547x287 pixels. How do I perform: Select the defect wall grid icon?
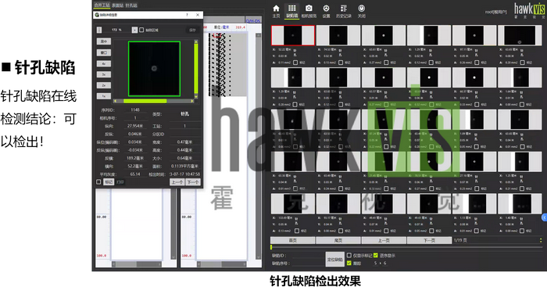[x=292, y=10]
